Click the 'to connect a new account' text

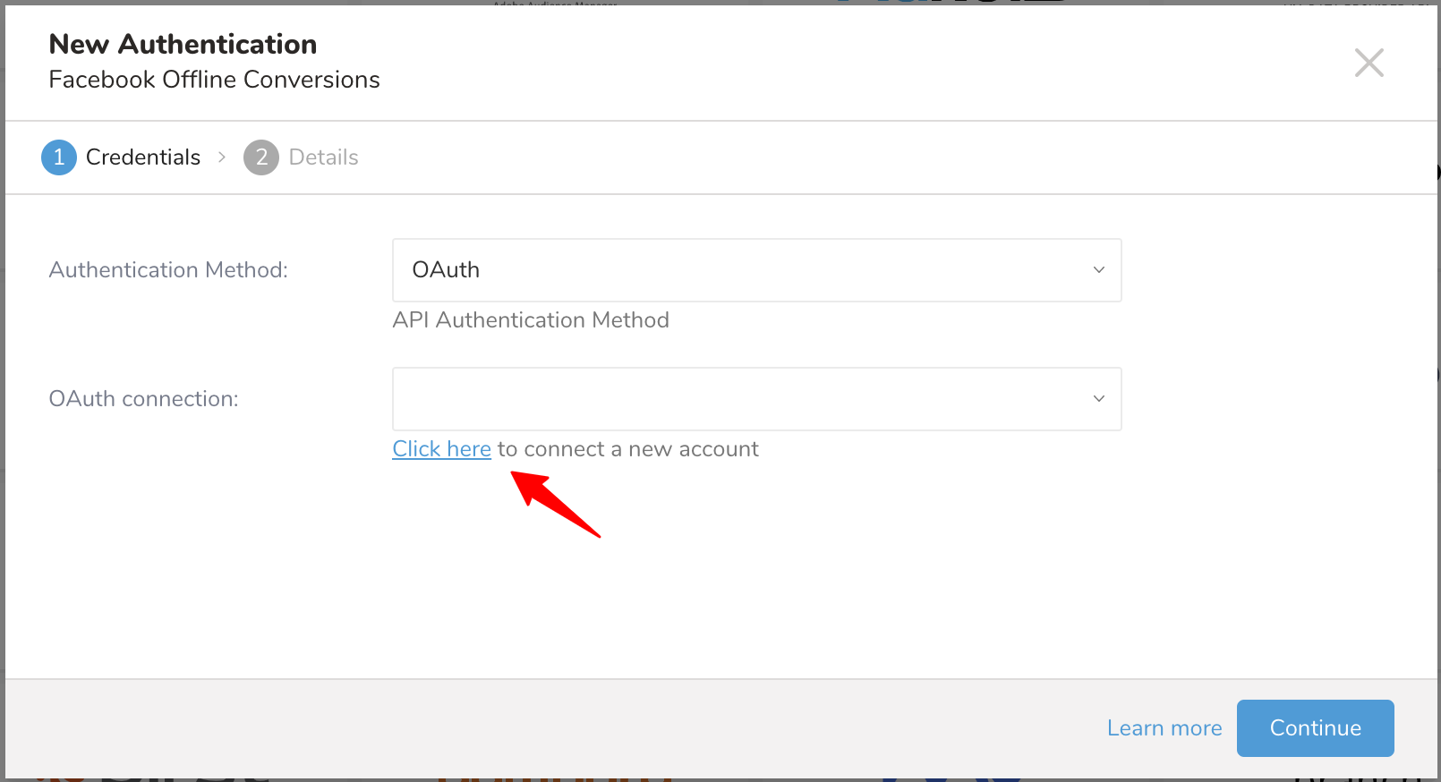click(627, 449)
